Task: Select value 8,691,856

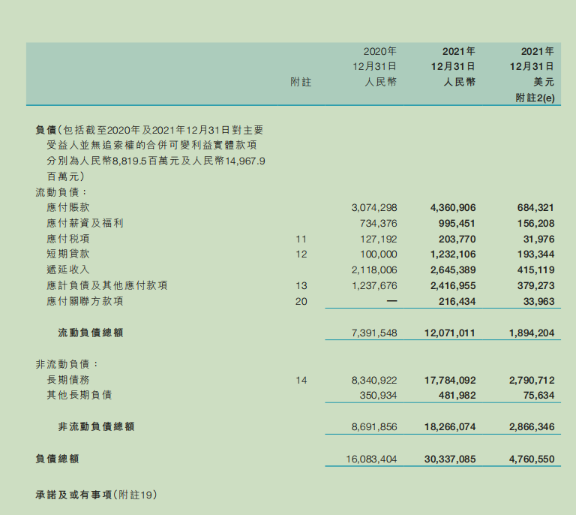Action: pos(374,427)
